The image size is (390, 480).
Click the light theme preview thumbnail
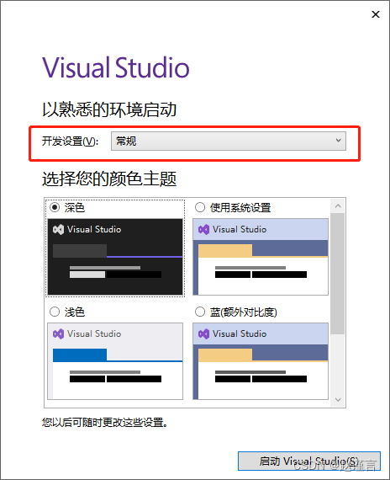point(115,361)
